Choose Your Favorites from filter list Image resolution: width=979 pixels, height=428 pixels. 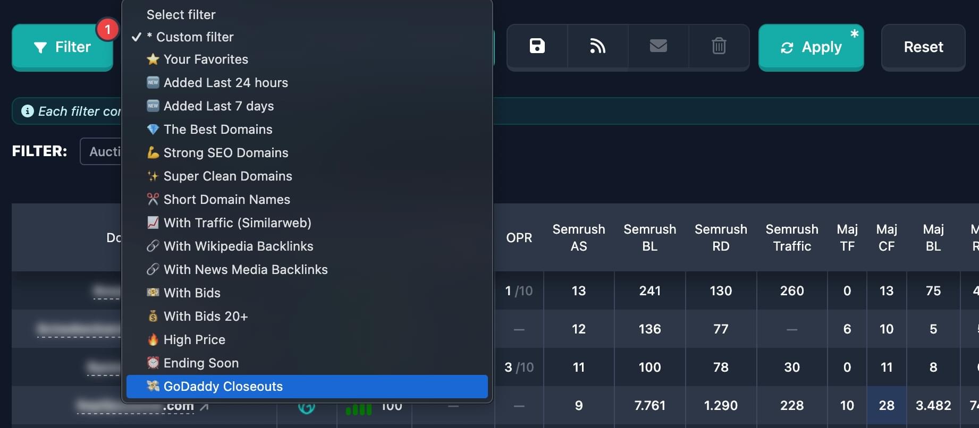click(x=205, y=59)
